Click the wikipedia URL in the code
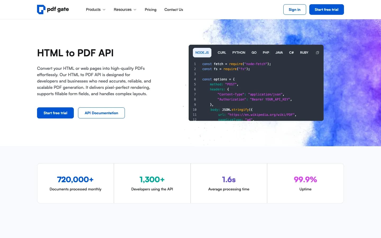Screen dimensions: 381x238 point(261,115)
